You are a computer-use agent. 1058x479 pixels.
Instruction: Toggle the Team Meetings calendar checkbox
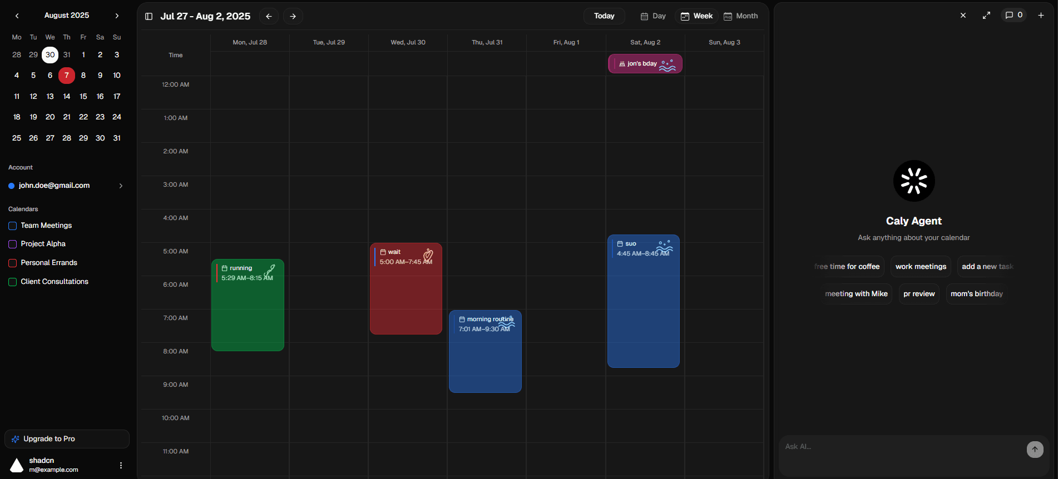13,226
